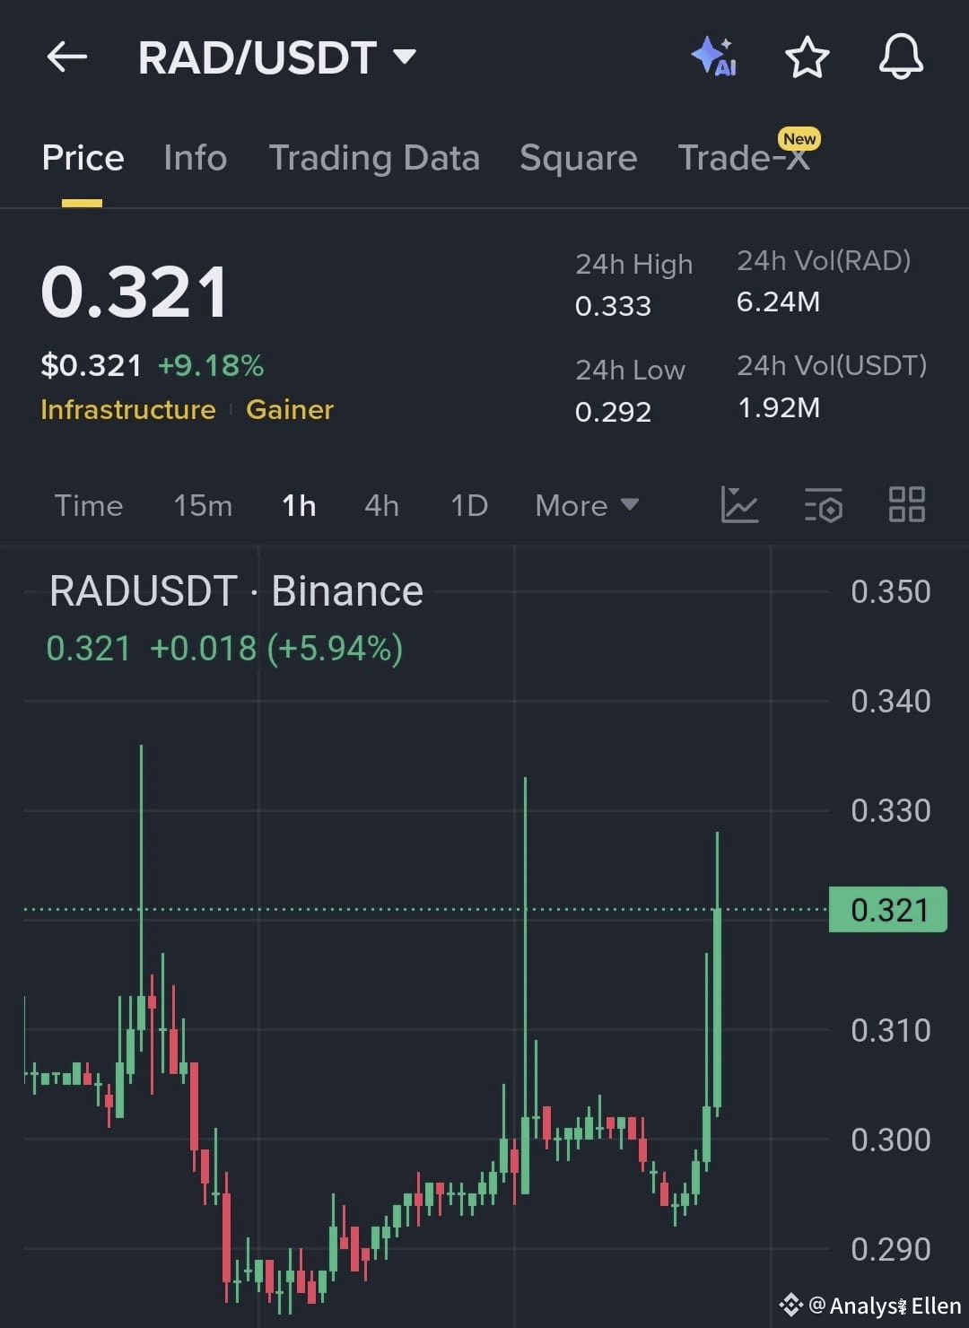Click the 0.330 price axis label
This screenshot has width=969, height=1328.
(891, 811)
